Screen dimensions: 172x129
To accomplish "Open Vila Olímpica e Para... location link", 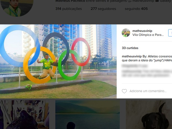I will click(x=148, y=35).
